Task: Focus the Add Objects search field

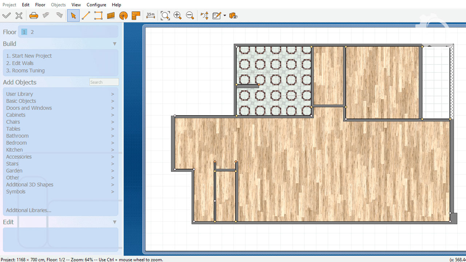Action: pos(104,82)
